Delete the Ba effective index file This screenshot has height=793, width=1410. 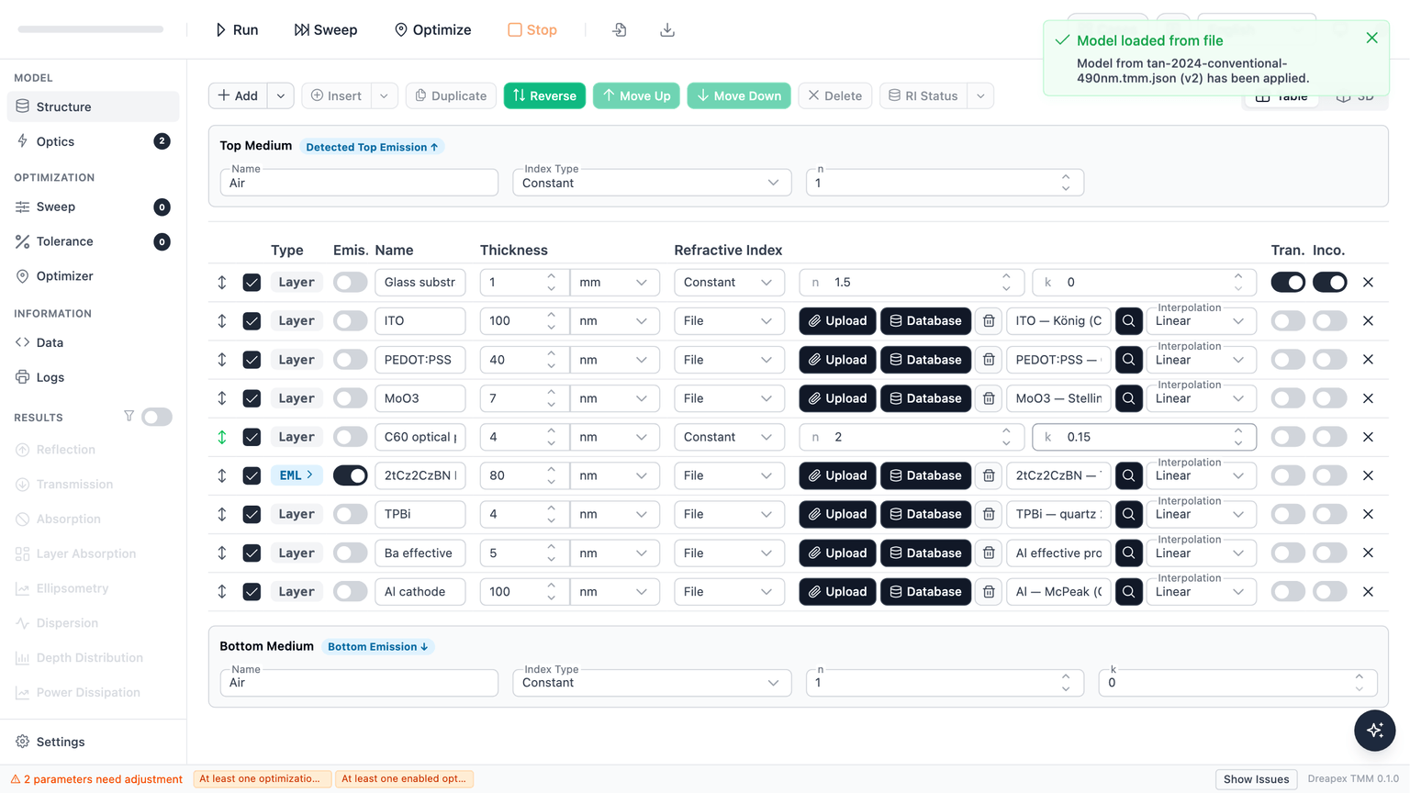(989, 553)
